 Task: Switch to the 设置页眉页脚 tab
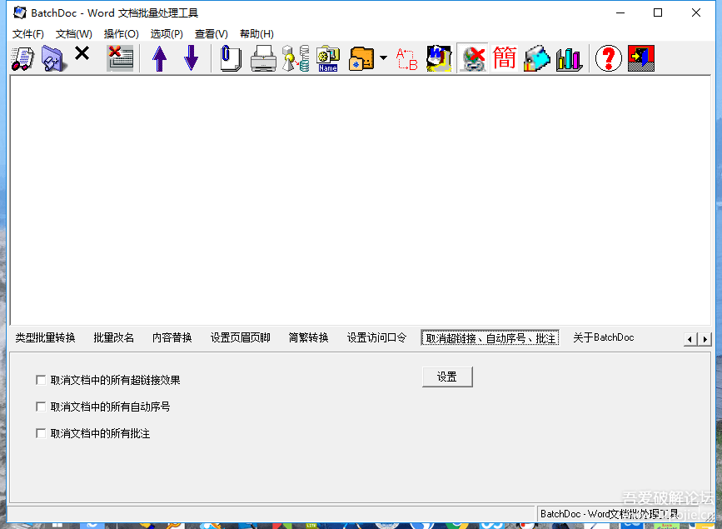tap(241, 337)
